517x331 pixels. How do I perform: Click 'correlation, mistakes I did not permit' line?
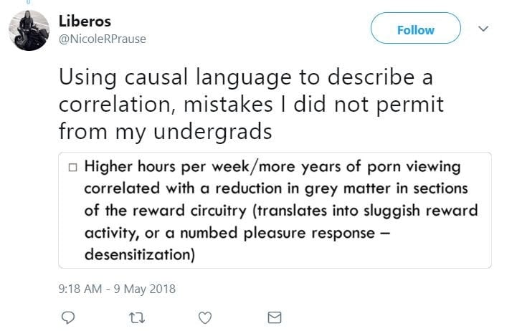point(251,105)
